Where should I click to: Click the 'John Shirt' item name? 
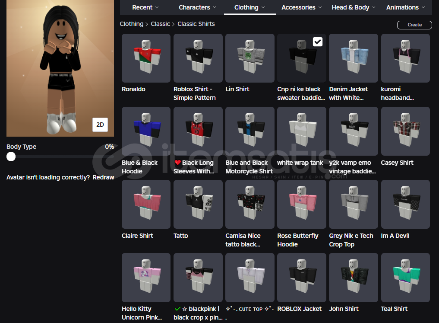click(x=344, y=309)
